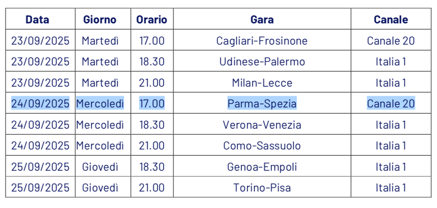Viewport: 437px width, 208px height.
Task: Click the highlighted date 24/09/2025
Action: (x=40, y=104)
